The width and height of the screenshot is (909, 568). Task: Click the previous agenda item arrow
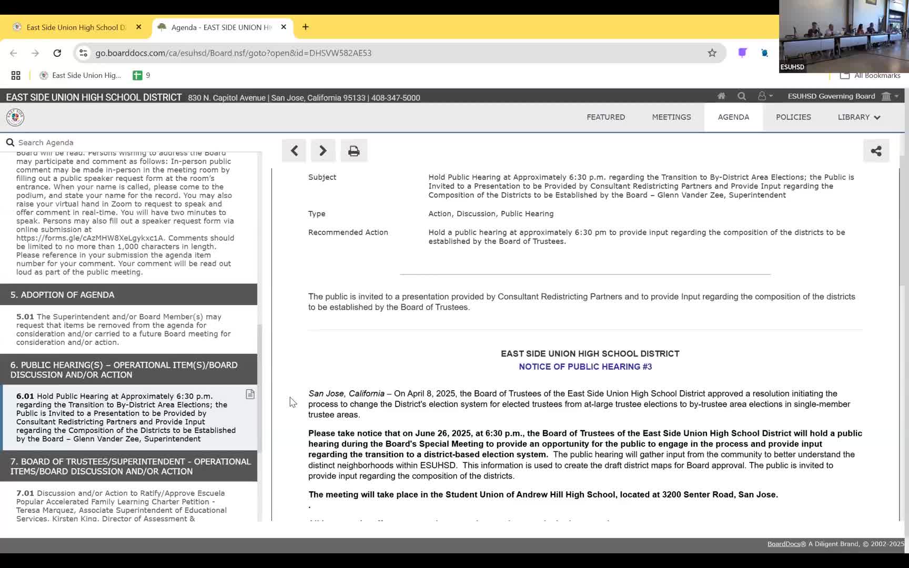coord(294,151)
